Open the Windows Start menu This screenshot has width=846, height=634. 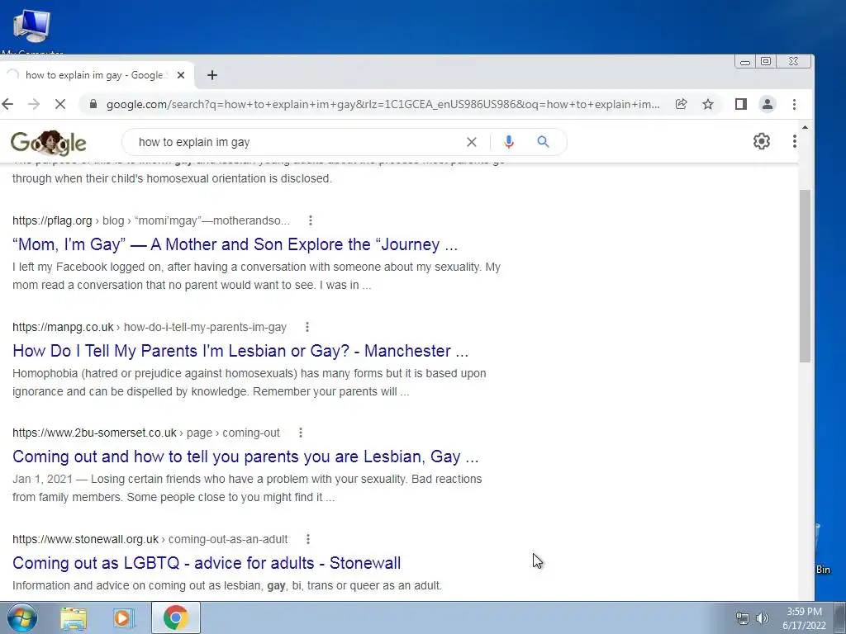(x=21, y=617)
